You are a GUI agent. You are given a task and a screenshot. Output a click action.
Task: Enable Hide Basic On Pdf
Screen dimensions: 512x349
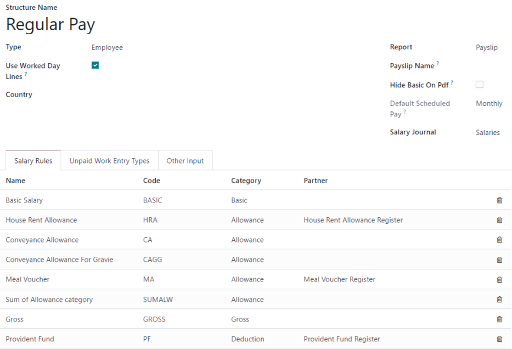(479, 85)
